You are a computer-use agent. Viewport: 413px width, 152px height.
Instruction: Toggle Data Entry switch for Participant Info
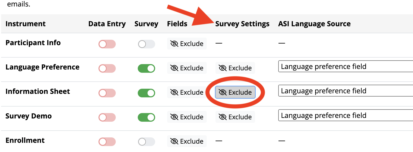(107, 44)
